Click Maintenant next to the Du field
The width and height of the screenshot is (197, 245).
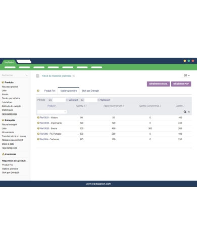(73, 100)
